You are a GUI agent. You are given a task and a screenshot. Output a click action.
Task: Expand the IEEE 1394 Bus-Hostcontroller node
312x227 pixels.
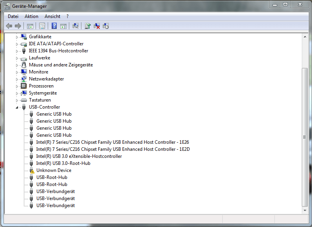pos(17,51)
